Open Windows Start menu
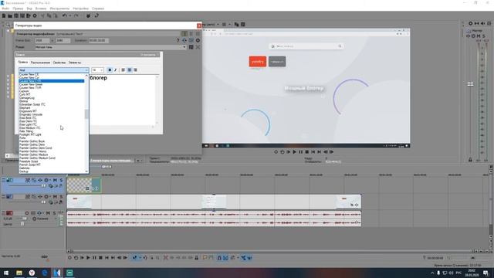This screenshot has width=494, height=278. click(6, 273)
